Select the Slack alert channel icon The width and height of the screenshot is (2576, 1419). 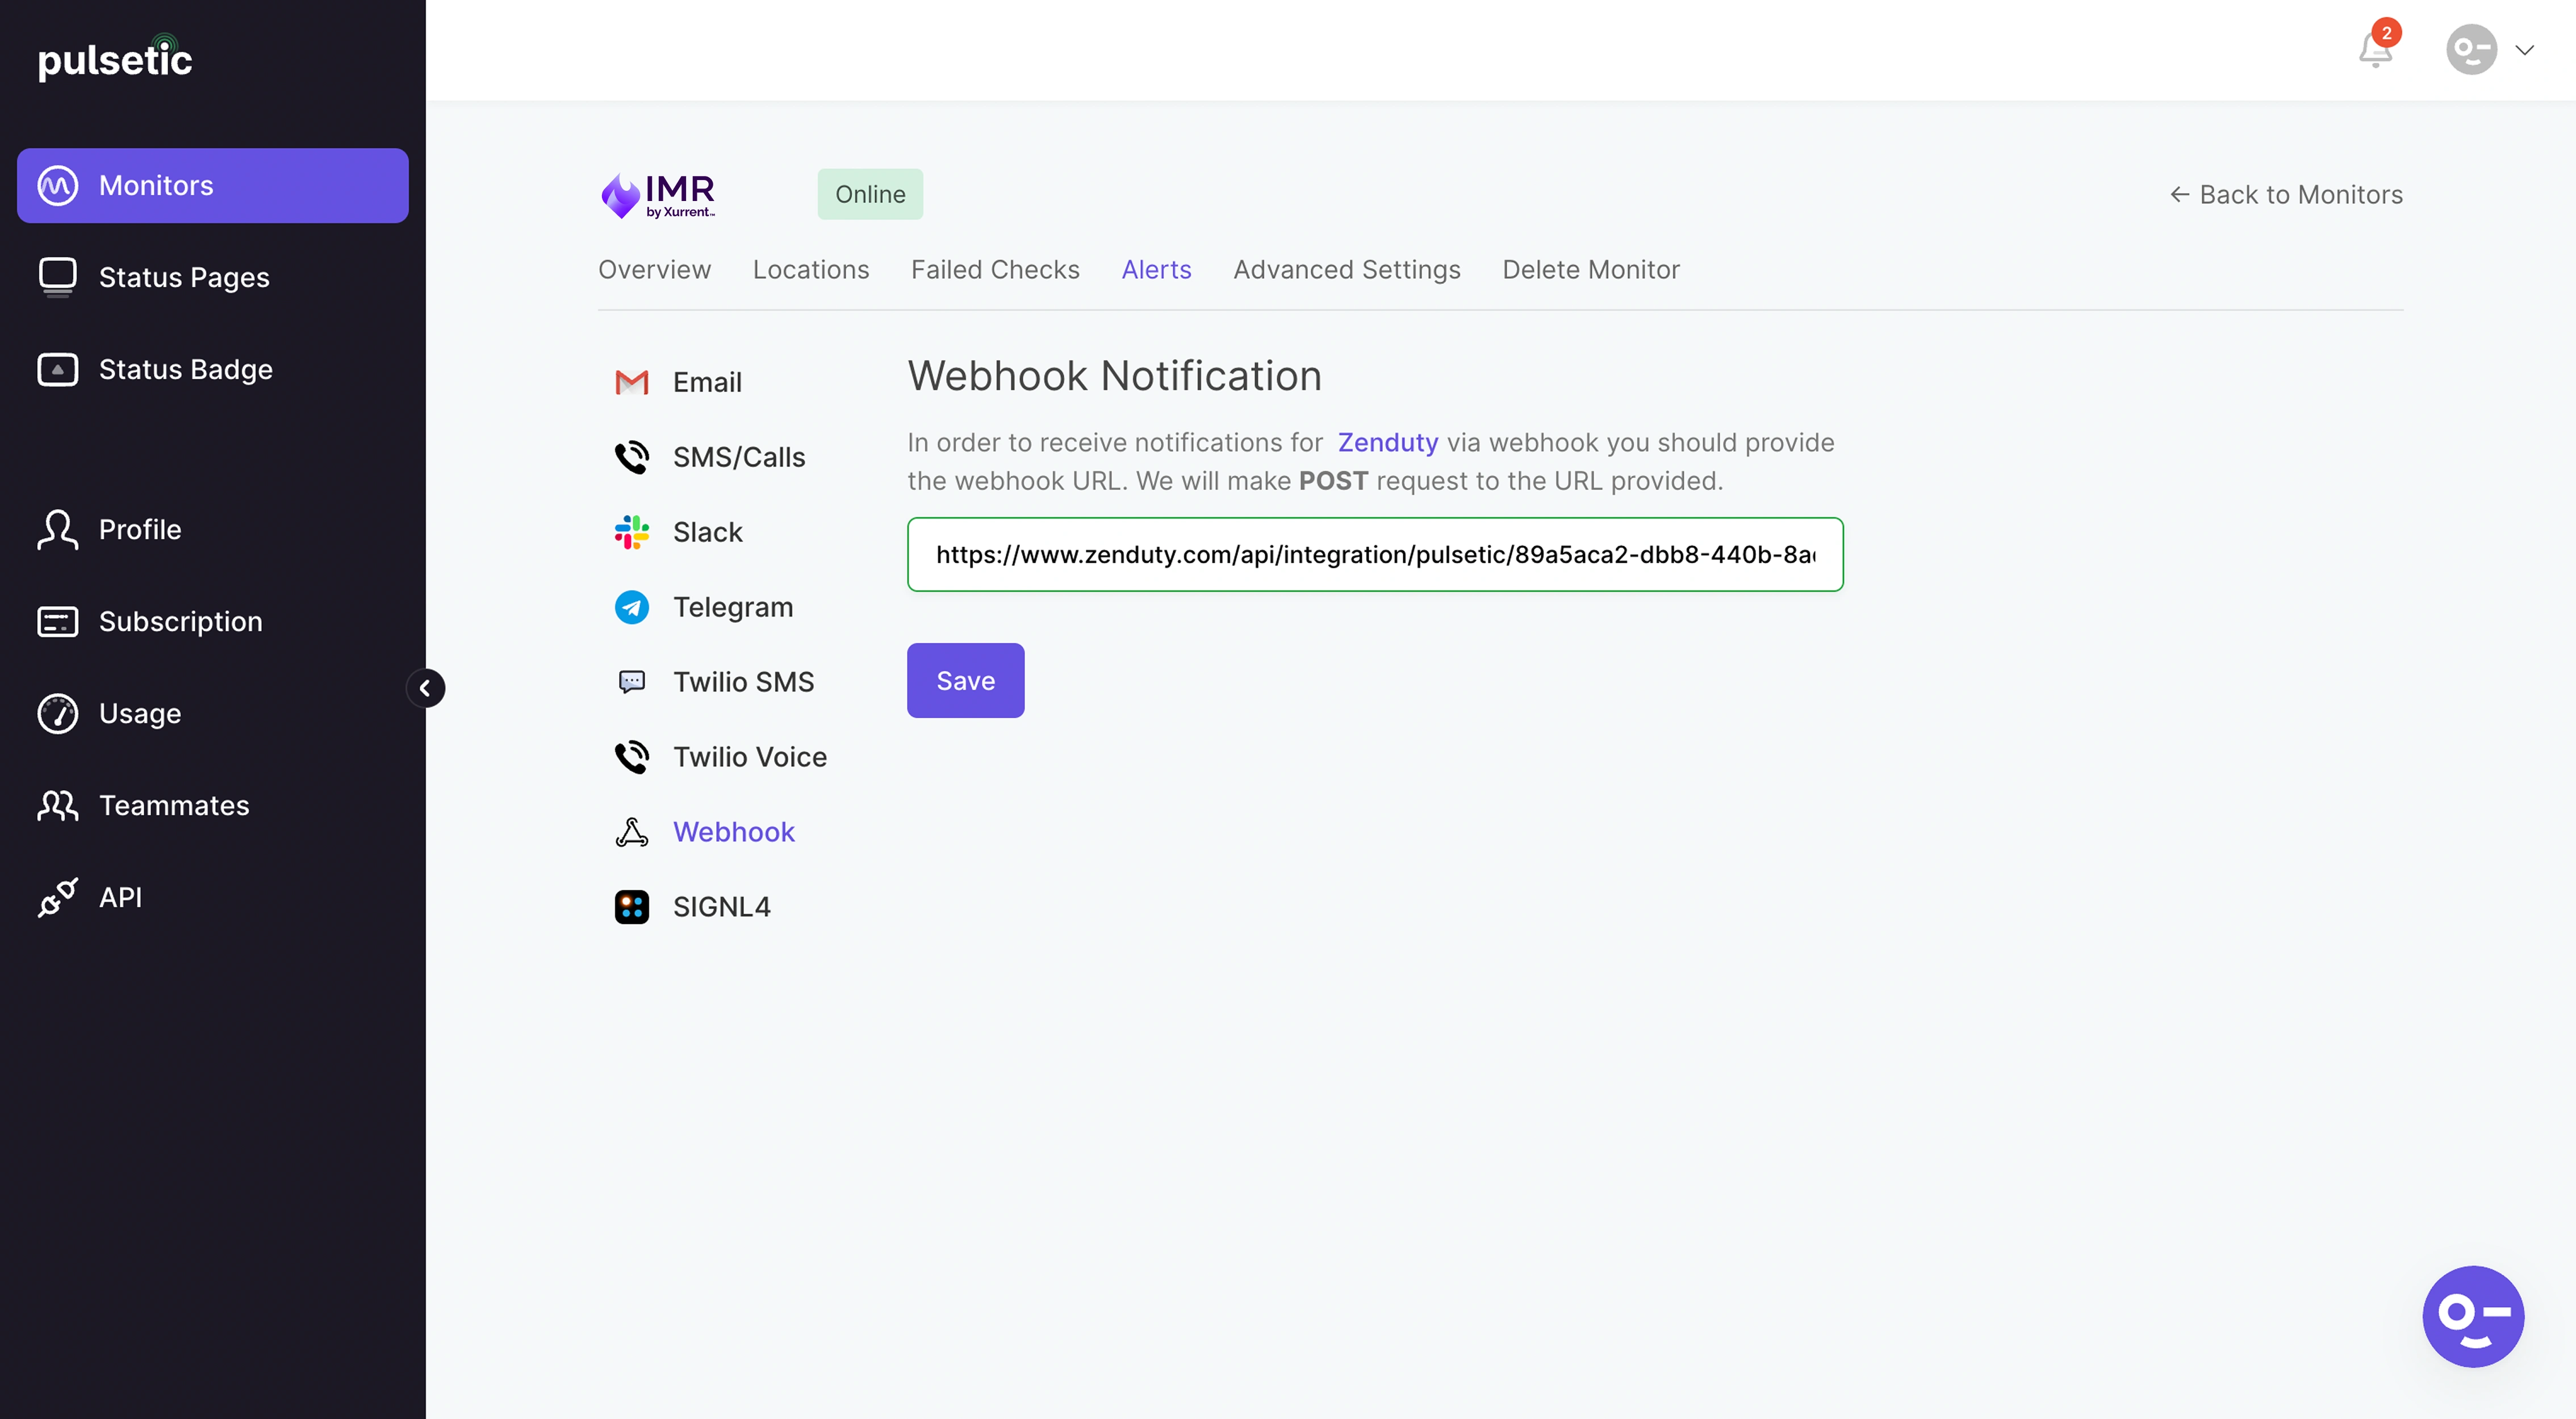click(631, 532)
